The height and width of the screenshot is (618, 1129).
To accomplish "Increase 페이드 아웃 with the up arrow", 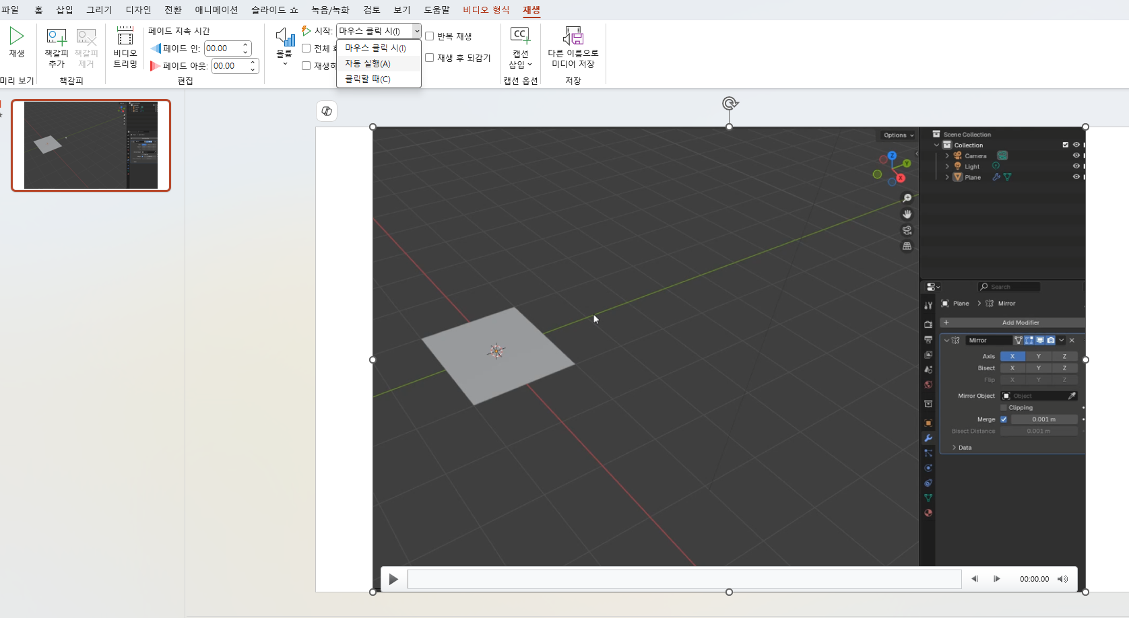I will click(x=253, y=63).
